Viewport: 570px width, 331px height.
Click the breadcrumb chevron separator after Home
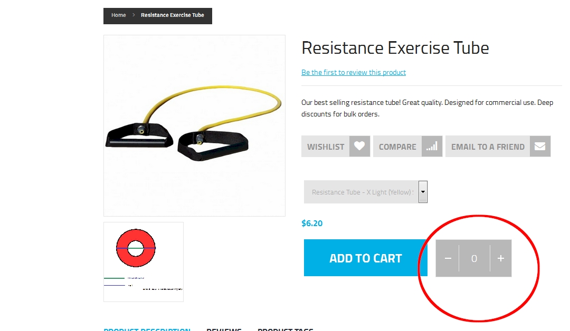click(x=134, y=15)
